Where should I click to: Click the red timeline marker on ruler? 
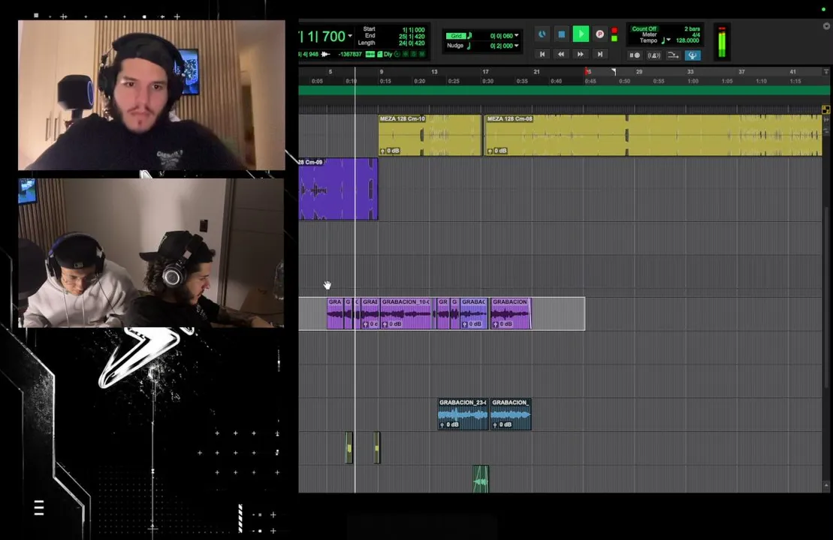[x=587, y=71]
